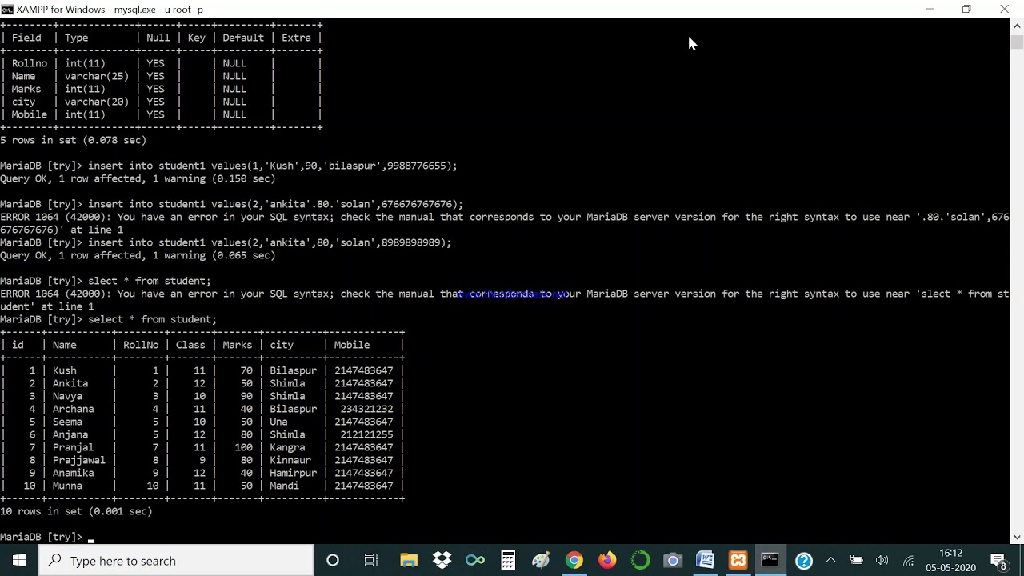Minimize the XAMPP mysql console window
1024x576 pixels.
[x=930, y=9]
